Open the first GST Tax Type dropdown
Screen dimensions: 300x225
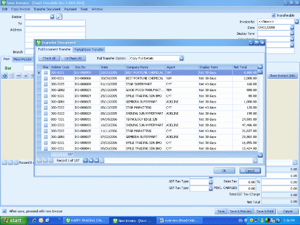point(211,182)
